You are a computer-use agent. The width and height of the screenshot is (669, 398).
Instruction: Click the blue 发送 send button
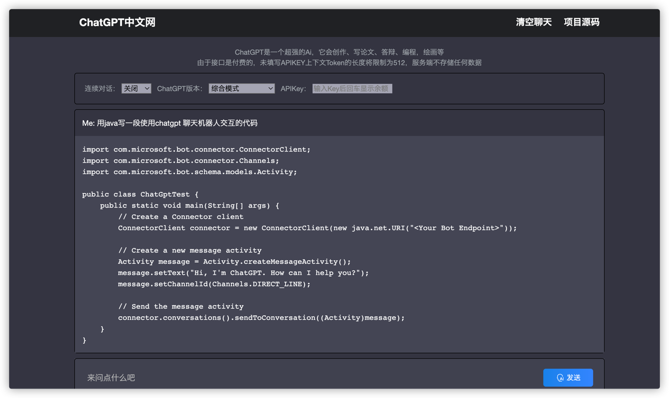pos(568,378)
